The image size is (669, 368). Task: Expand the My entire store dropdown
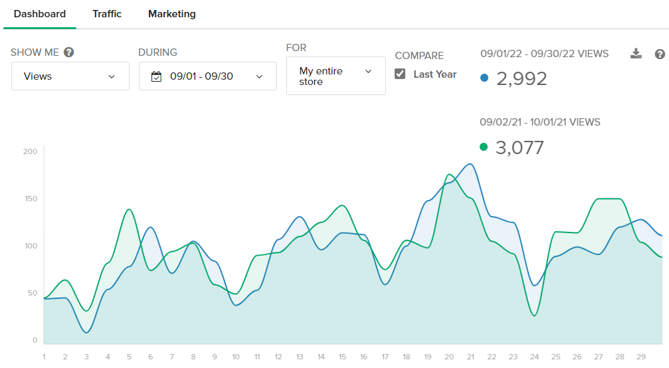pos(335,76)
